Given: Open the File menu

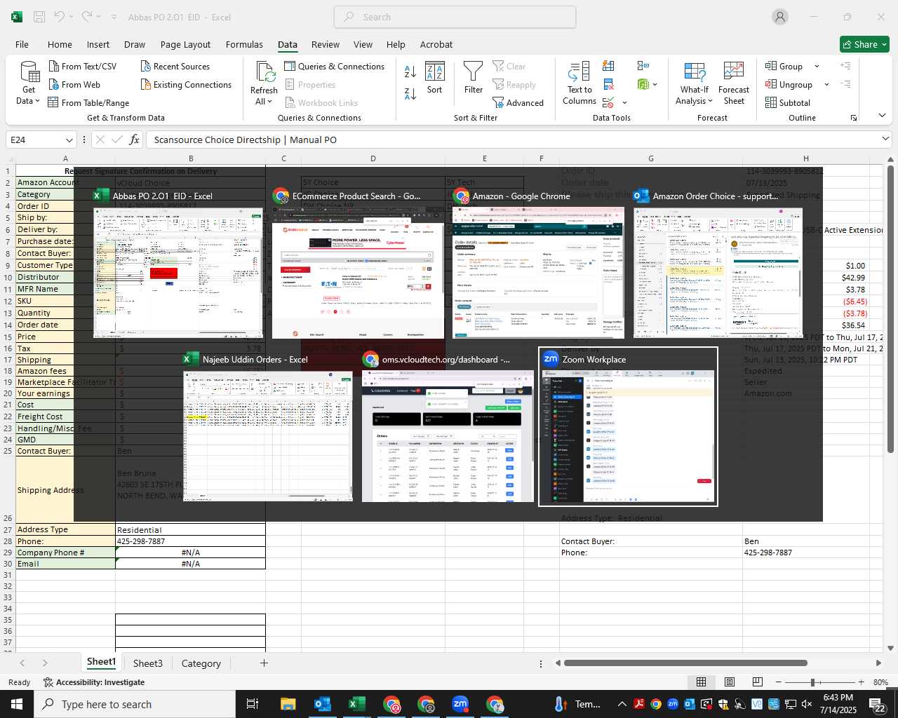Looking at the screenshot, I should coord(22,44).
